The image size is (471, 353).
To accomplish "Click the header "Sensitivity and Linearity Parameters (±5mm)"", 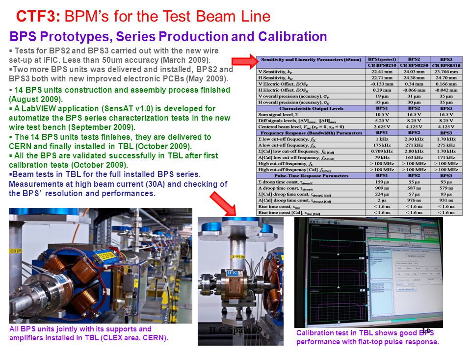I will (311, 59).
